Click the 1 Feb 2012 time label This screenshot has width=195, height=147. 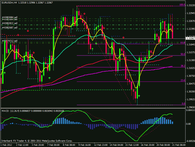point(6,145)
